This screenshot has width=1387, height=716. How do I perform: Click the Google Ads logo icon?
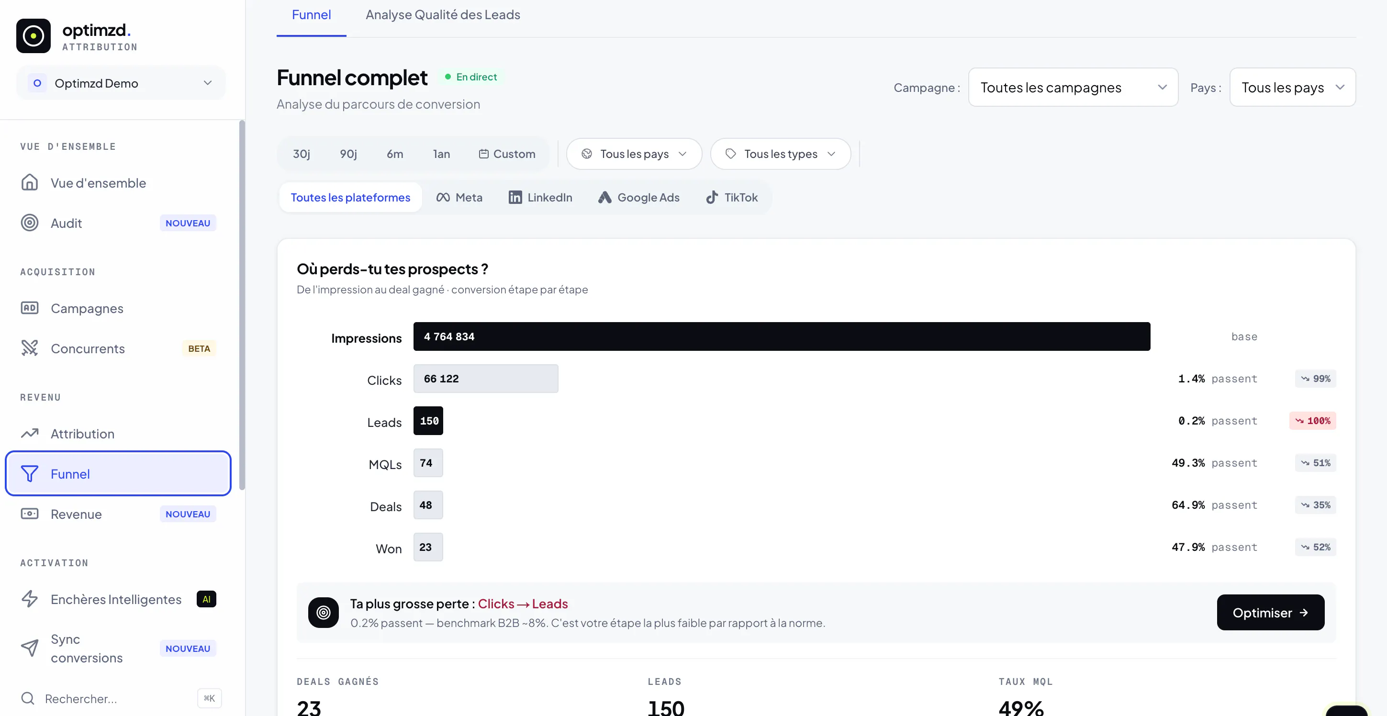click(x=604, y=198)
